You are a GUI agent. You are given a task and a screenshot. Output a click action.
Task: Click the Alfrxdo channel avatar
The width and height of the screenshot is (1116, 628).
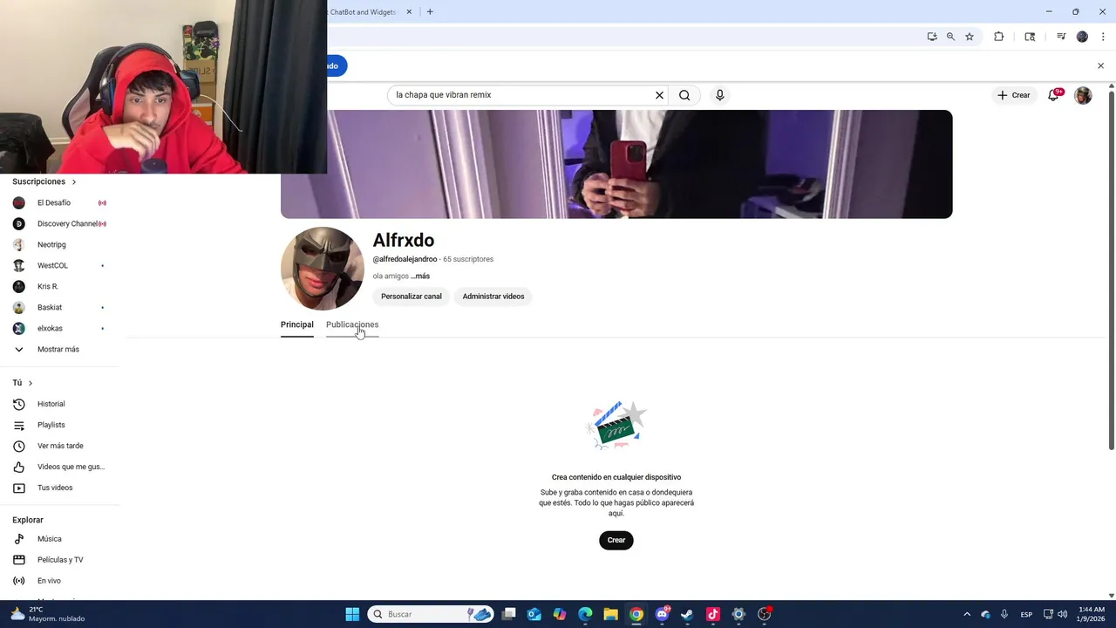pyautogui.click(x=323, y=269)
